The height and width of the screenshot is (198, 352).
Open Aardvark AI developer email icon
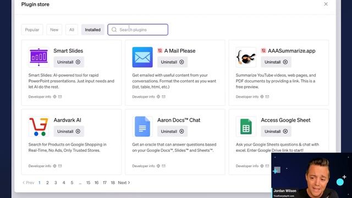[60, 166]
